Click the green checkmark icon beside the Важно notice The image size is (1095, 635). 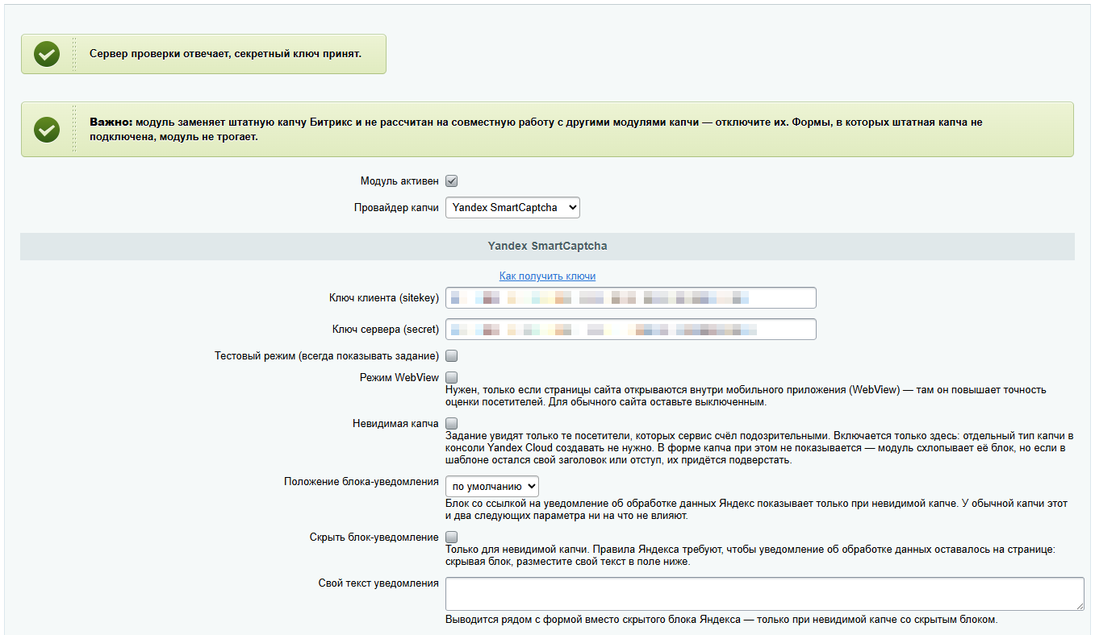point(47,129)
